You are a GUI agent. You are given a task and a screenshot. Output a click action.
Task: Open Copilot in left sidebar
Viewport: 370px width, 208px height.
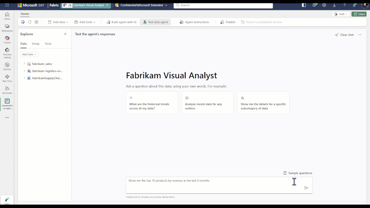point(7,40)
